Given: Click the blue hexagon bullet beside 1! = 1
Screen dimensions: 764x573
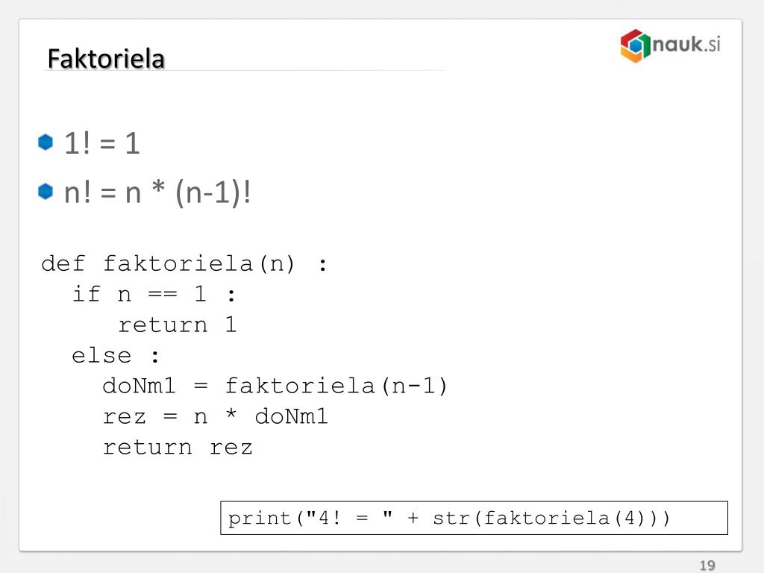Looking at the screenshot, I should click(x=46, y=143).
